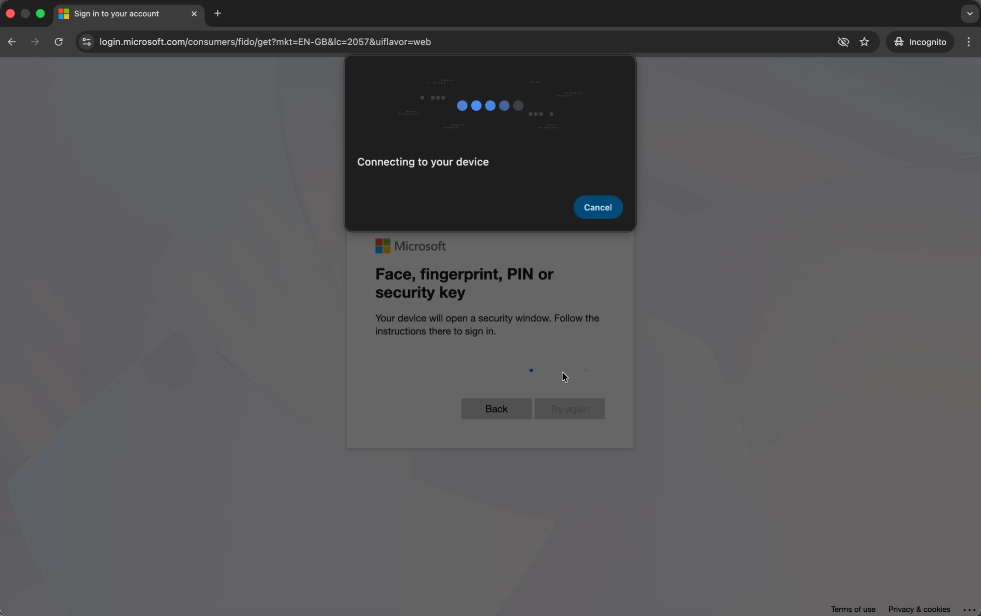
Task: Bookmark this page using the star icon
Action: (864, 42)
